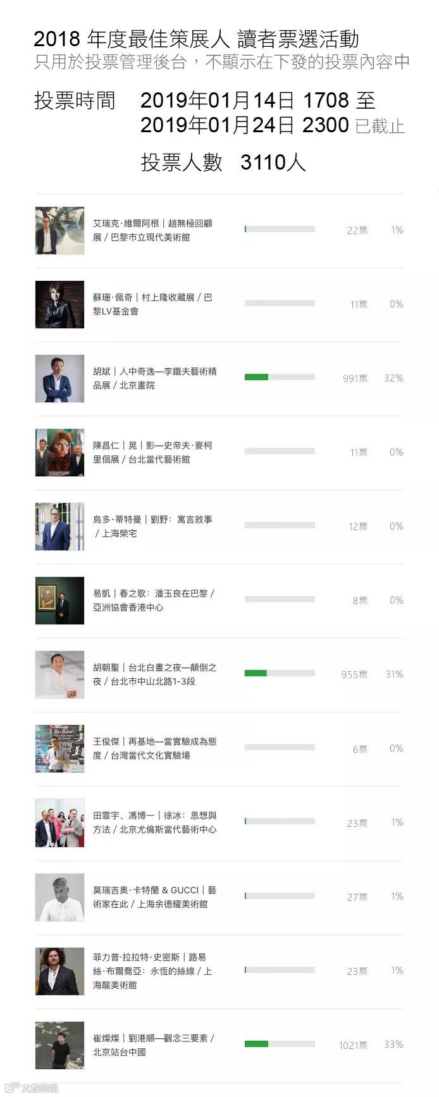Click the 投票人數 3110人 total
Image resolution: width=439 pixels, height=1097 pixels.
click(x=223, y=163)
